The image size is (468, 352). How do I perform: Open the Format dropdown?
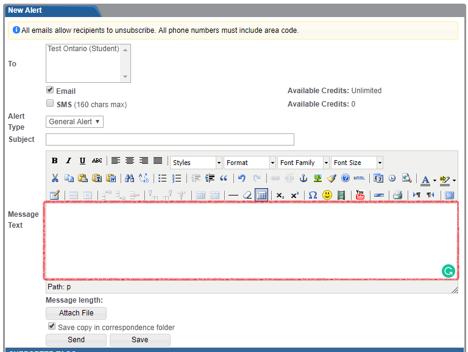pyautogui.click(x=249, y=163)
